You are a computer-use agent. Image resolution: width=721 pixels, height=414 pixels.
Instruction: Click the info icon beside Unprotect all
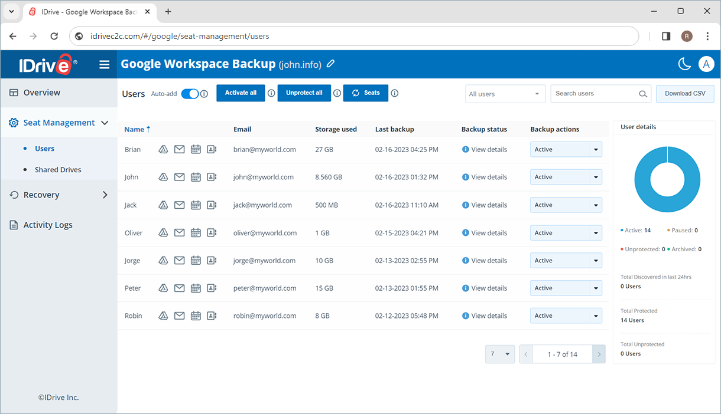click(x=337, y=93)
